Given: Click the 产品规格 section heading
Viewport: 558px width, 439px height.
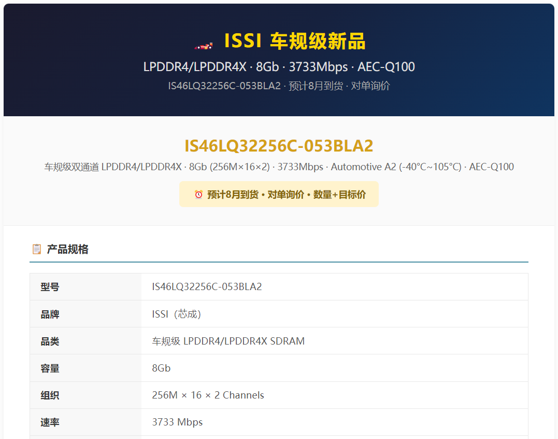Looking at the screenshot, I should [x=67, y=249].
